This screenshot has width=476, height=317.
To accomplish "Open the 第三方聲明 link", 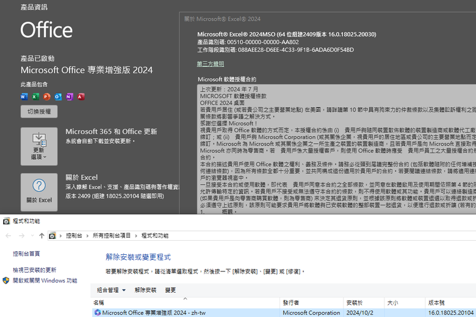I will coord(210,63).
